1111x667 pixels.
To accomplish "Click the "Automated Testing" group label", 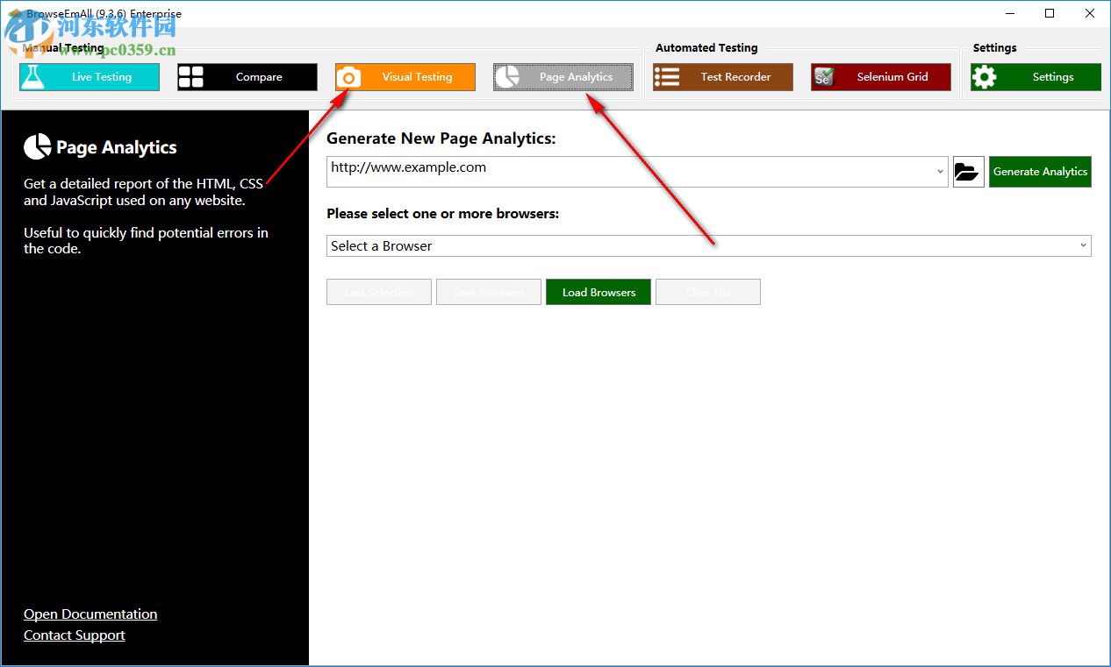I will pyautogui.click(x=706, y=48).
